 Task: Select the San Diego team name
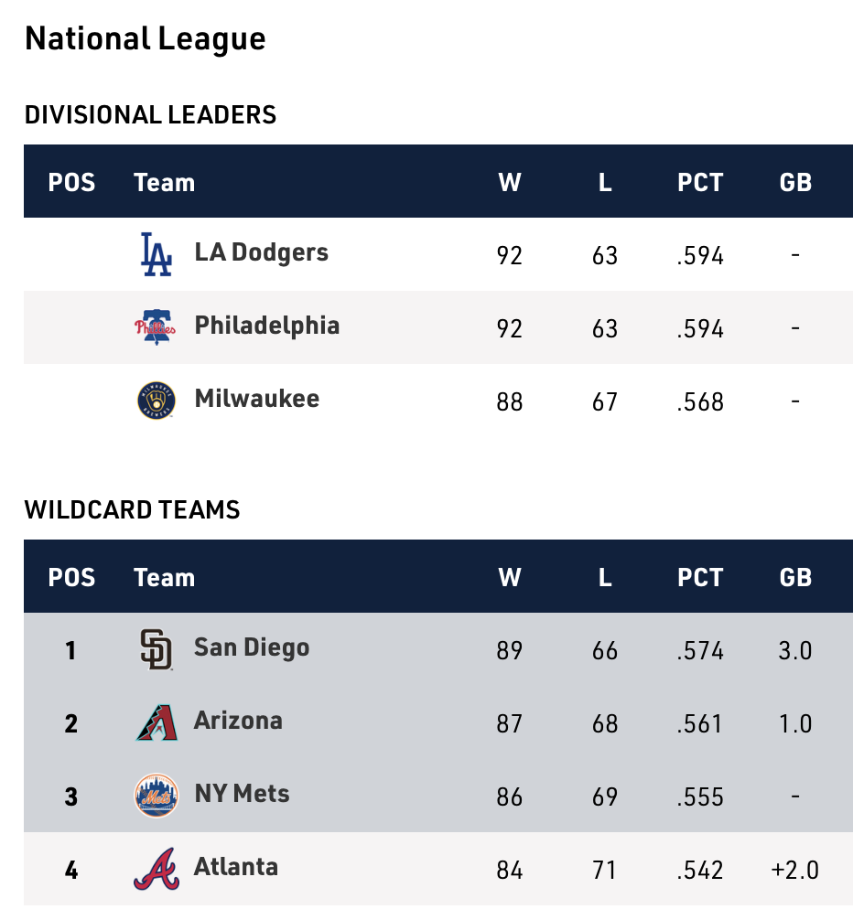[x=252, y=647]
